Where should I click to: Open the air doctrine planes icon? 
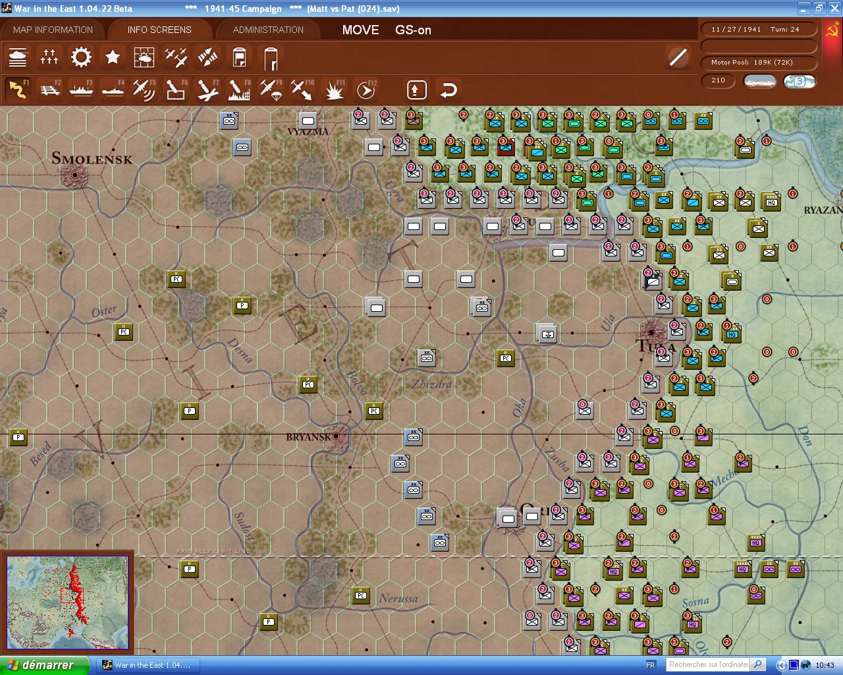pos(176,58)
